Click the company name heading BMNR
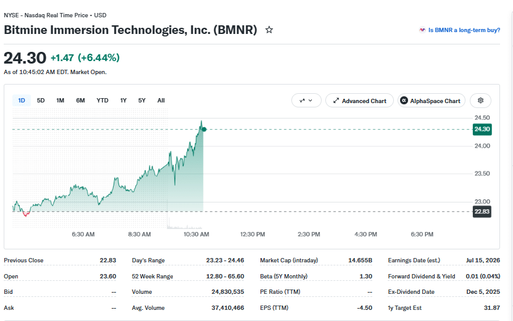The width and height of the screenshot is (513, 321). 130,30
